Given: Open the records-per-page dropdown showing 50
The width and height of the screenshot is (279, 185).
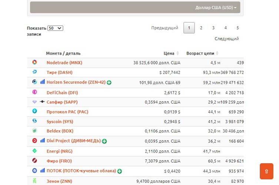Looking at the screenshot, I should coord(56,28).
